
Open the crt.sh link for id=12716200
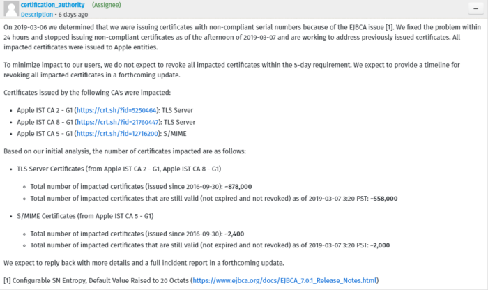coord(117,134)
